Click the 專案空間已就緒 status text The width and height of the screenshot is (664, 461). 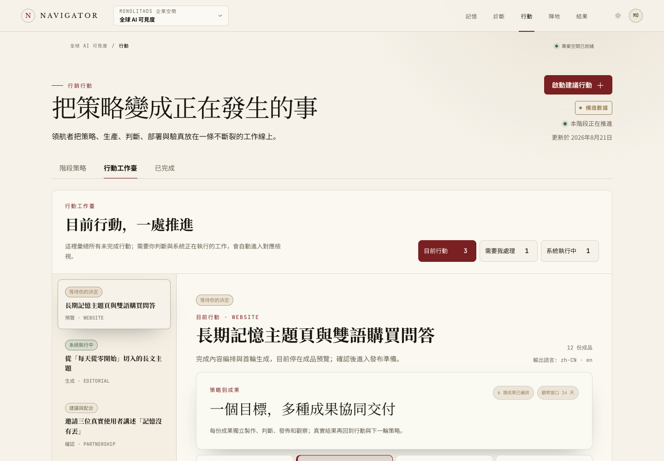pyautogui.click(x=577, y=46)
